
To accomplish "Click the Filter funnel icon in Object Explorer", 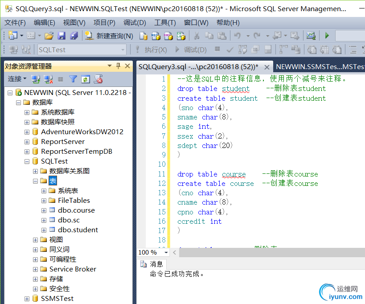I will [73, 79].
